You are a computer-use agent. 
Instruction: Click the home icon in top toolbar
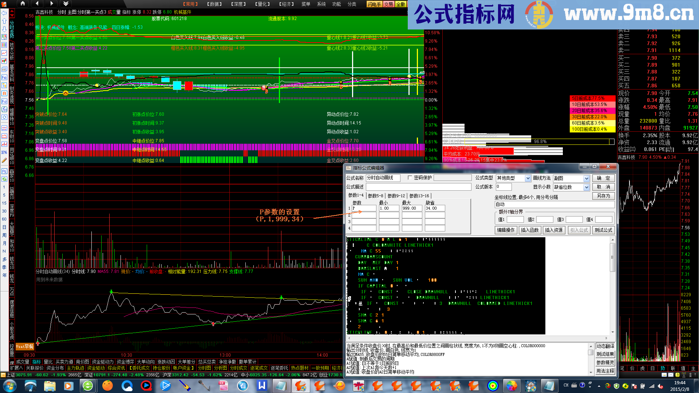tap(23, 4)
